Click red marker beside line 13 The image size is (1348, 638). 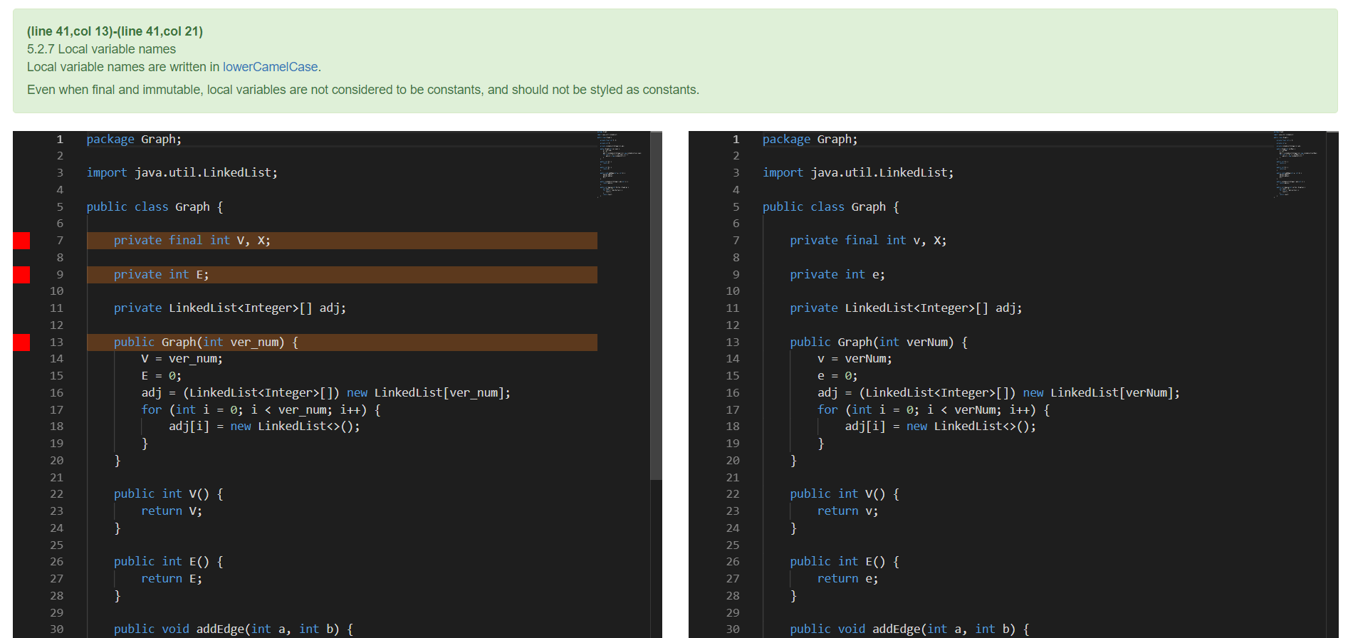[21, 342]
